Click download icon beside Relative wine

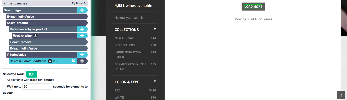pyautogui.click(x=35, y=36)
